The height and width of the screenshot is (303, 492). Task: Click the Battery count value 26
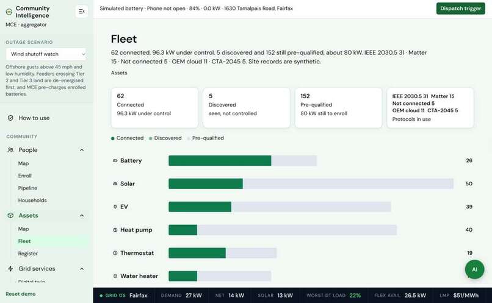469,161
